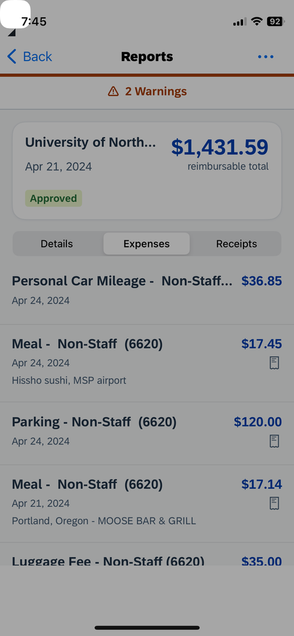The width and height of the screenshot is (294, 636).
Task: Tap the warning triangle icon
Action: click(x=113, y=91)
